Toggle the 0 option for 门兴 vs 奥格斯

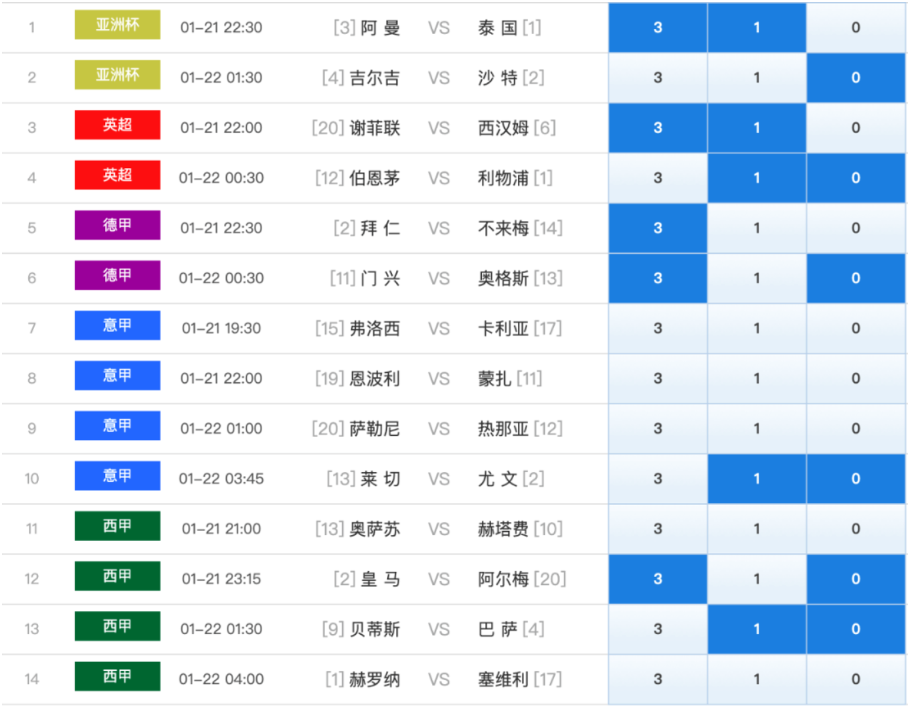pos(856,279)
